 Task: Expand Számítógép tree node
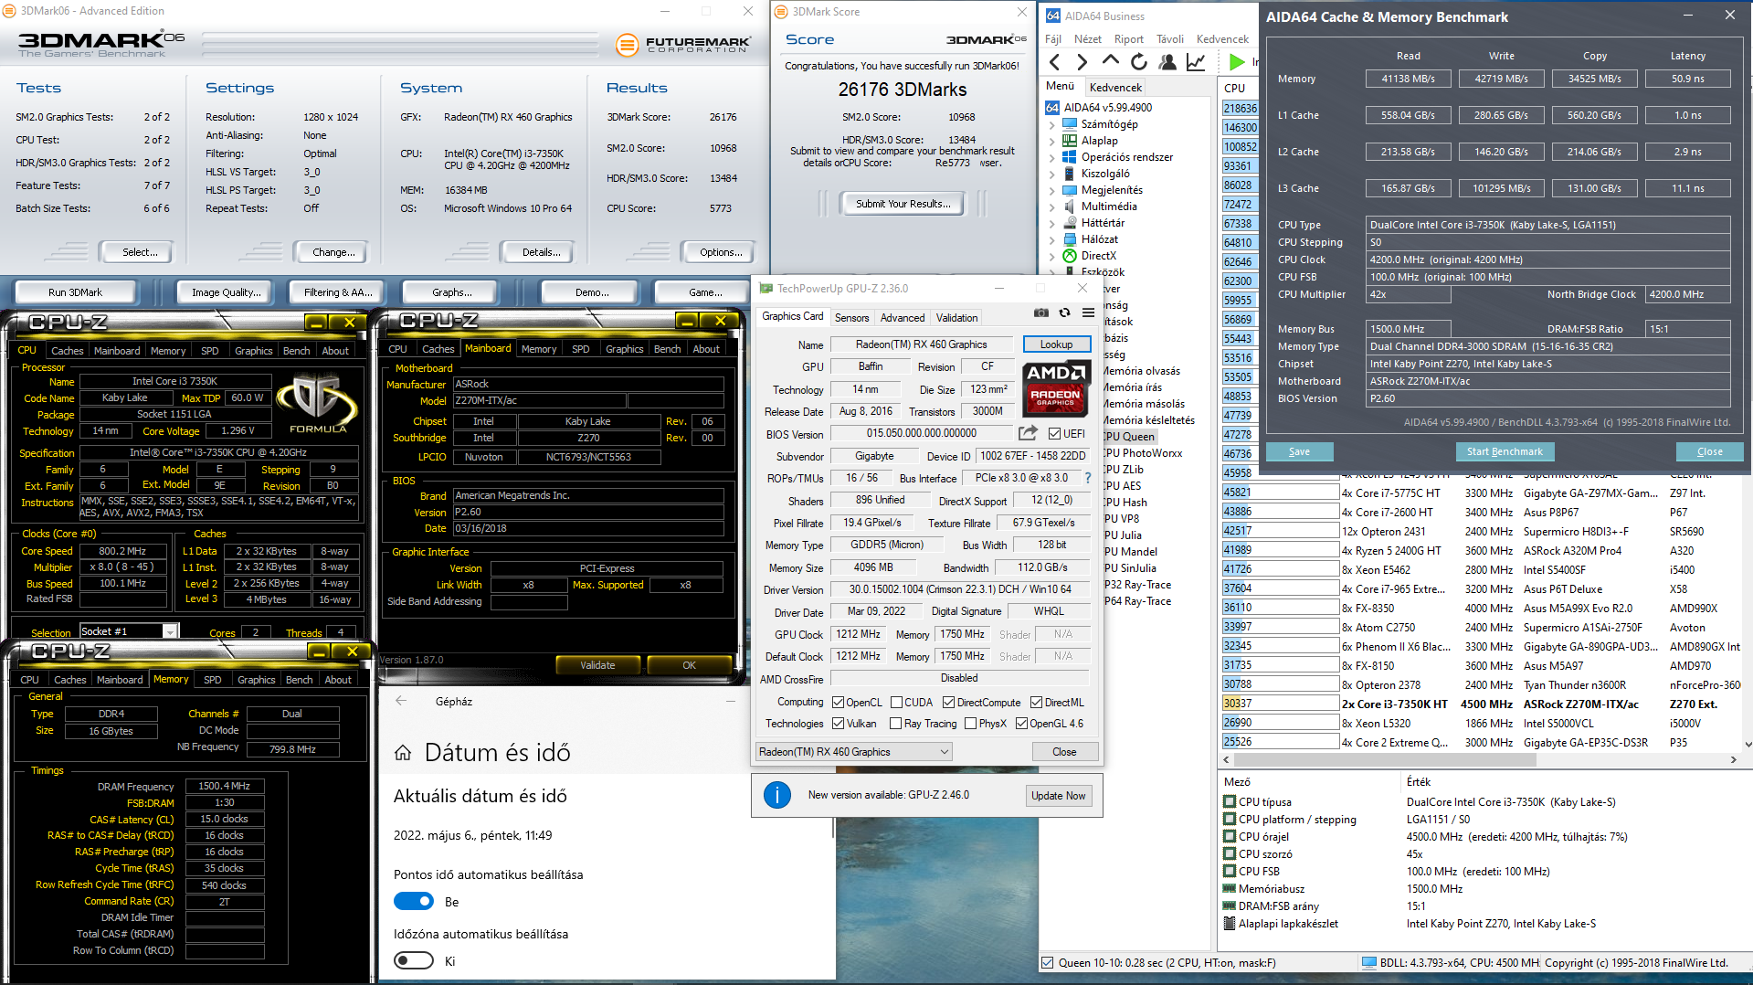1051,124
